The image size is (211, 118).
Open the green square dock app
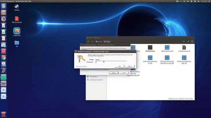pyautogui.click(x=4, y=77)
